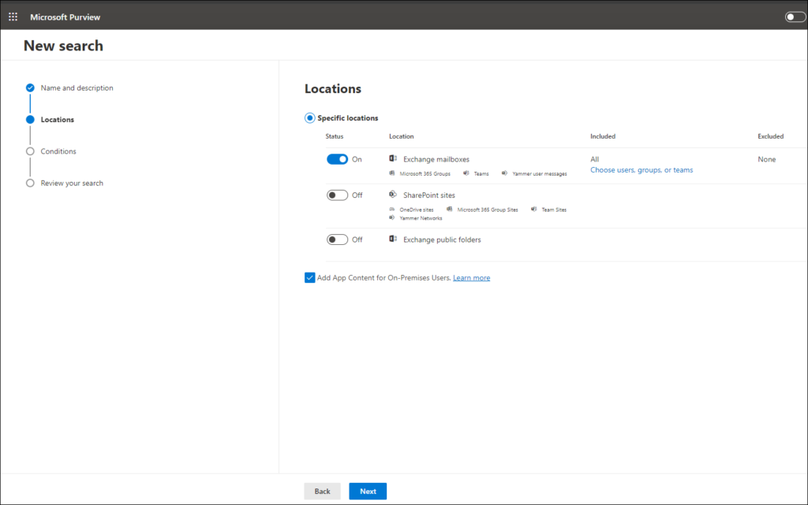Open the Review your search step

tap(72, 183)
